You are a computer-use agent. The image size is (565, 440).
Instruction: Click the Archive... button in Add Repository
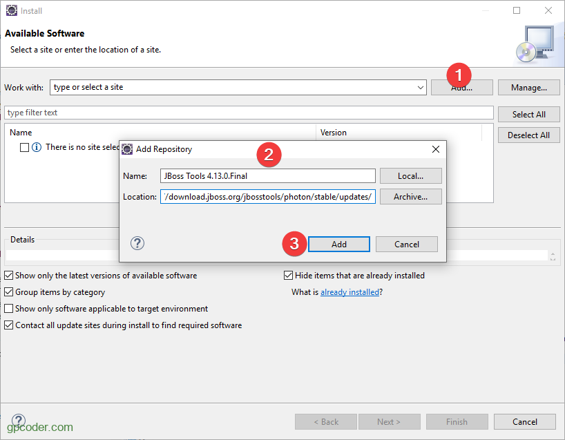coord(410,196)
